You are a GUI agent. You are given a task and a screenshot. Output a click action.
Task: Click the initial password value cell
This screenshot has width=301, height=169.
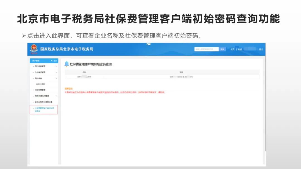(x=181, y=77)
